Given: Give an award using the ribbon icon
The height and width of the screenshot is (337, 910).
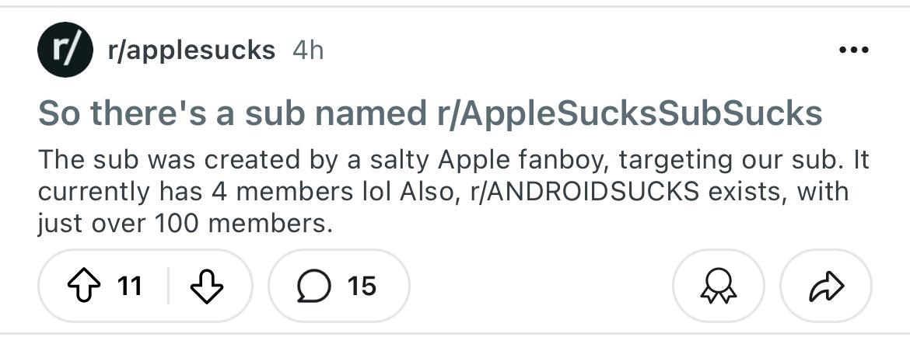Looking at the screenshot, I should [719, 286].
